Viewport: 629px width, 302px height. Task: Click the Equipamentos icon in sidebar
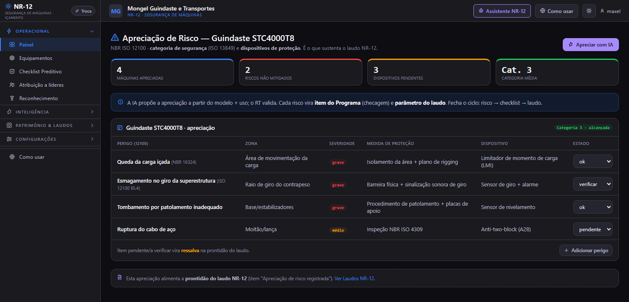click(x=12, y=58)
